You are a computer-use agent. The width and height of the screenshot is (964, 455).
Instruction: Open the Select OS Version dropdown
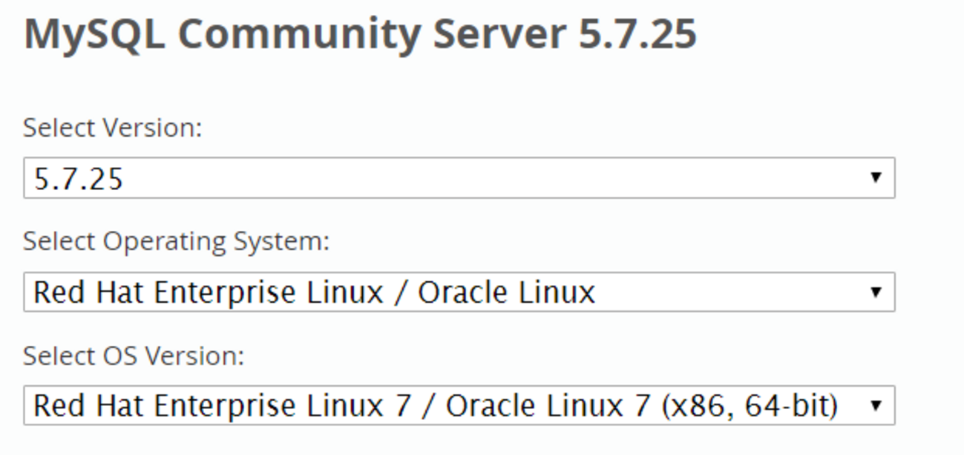point(459,405)
